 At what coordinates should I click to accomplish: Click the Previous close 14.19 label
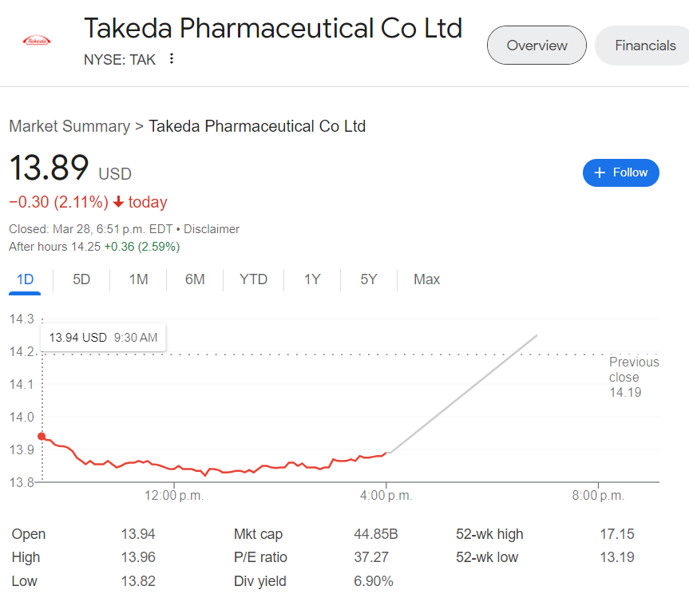(634, 377)
